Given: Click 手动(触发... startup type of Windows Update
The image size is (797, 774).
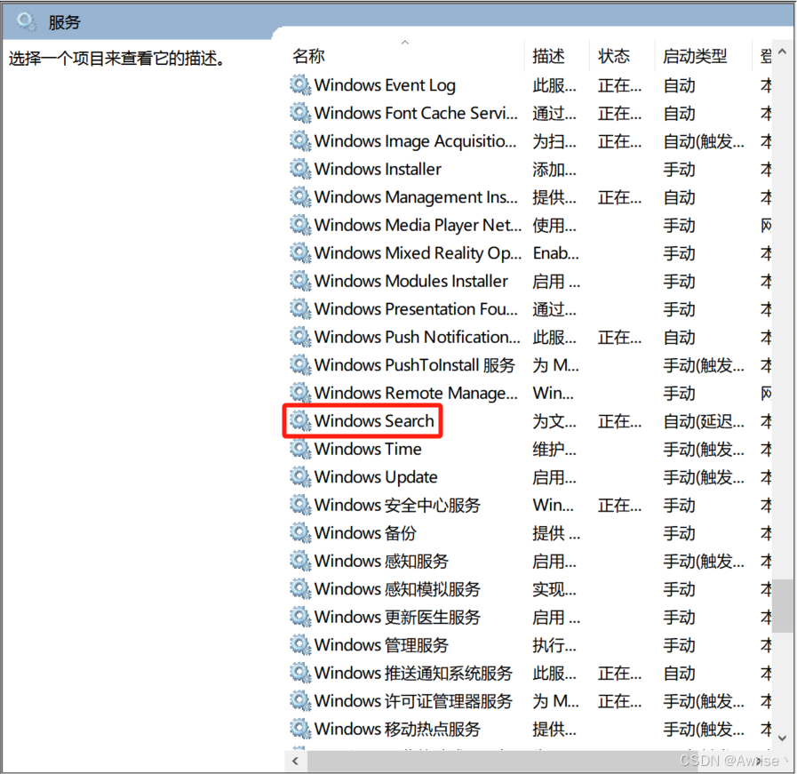Looking at the screenshot, I should pos(704,476).
